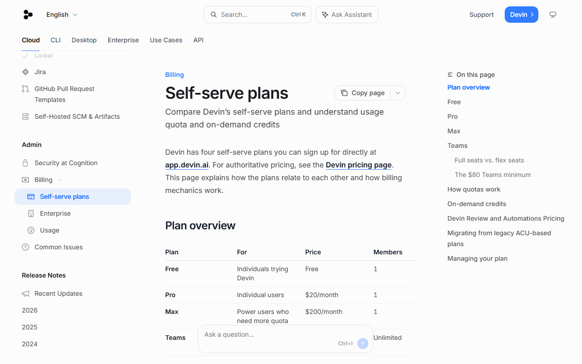Click the Linear checkmark icon
Image resolution: width=582 pixels, height=364 pixels.
point(25,55)
